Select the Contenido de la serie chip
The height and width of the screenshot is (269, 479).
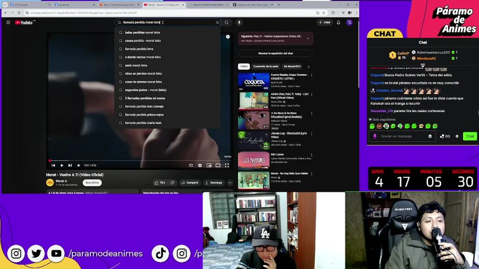pyautogui.click(x=266, y=67)
